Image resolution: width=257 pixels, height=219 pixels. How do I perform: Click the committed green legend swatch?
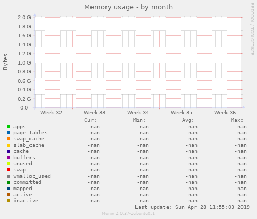(9, 182)
